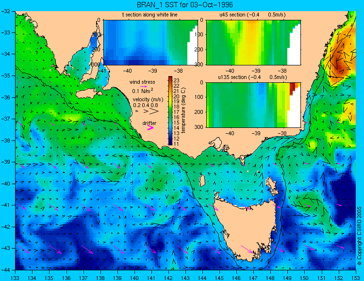Image resolution: width=364 pixels, height=281 pixels.
Task: Click the '0.2 0.4 0.8' velocity scale values
Action: pos(146,105)
